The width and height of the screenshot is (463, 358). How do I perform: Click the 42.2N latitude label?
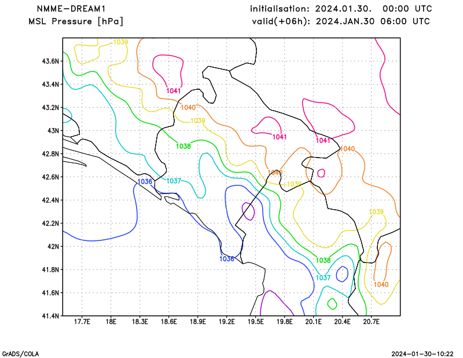[x=50, y=224]
